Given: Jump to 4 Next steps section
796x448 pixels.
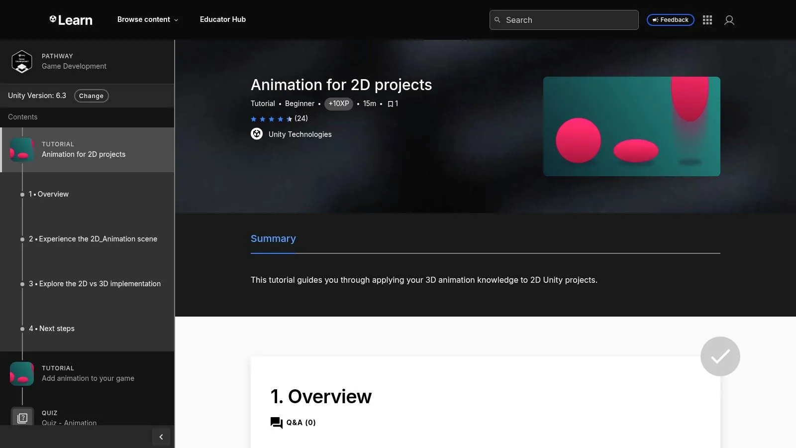Looking at the screenshot, I should pos(52,329).
